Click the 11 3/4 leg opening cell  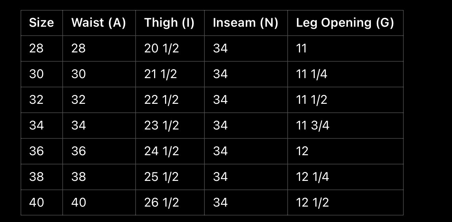click(312, 125)
